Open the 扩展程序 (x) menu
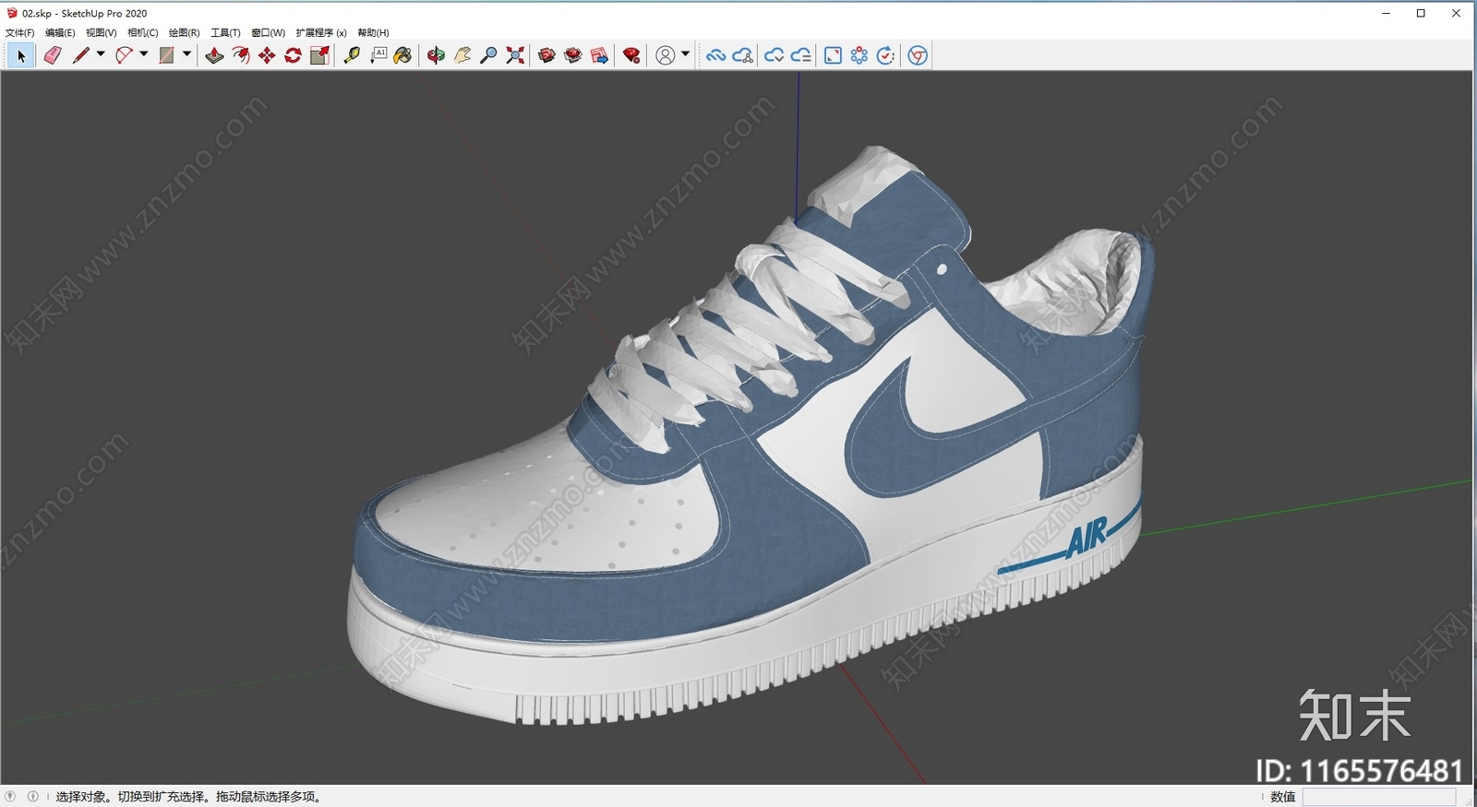This screenshot has width=1477, height=807. point(321,32)
